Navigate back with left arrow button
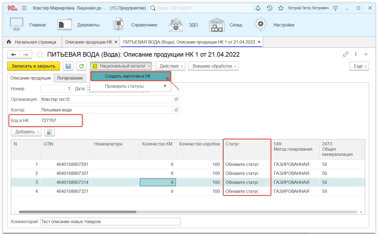Screen dimensions: 378x234 tap(14, 55)
